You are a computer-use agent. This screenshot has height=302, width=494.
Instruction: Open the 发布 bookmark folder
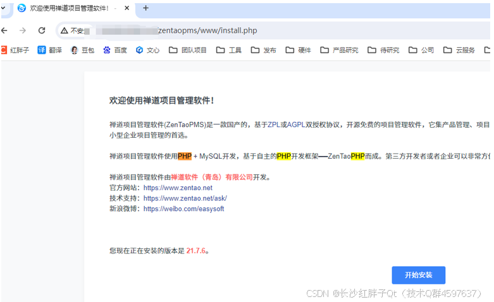263,50
